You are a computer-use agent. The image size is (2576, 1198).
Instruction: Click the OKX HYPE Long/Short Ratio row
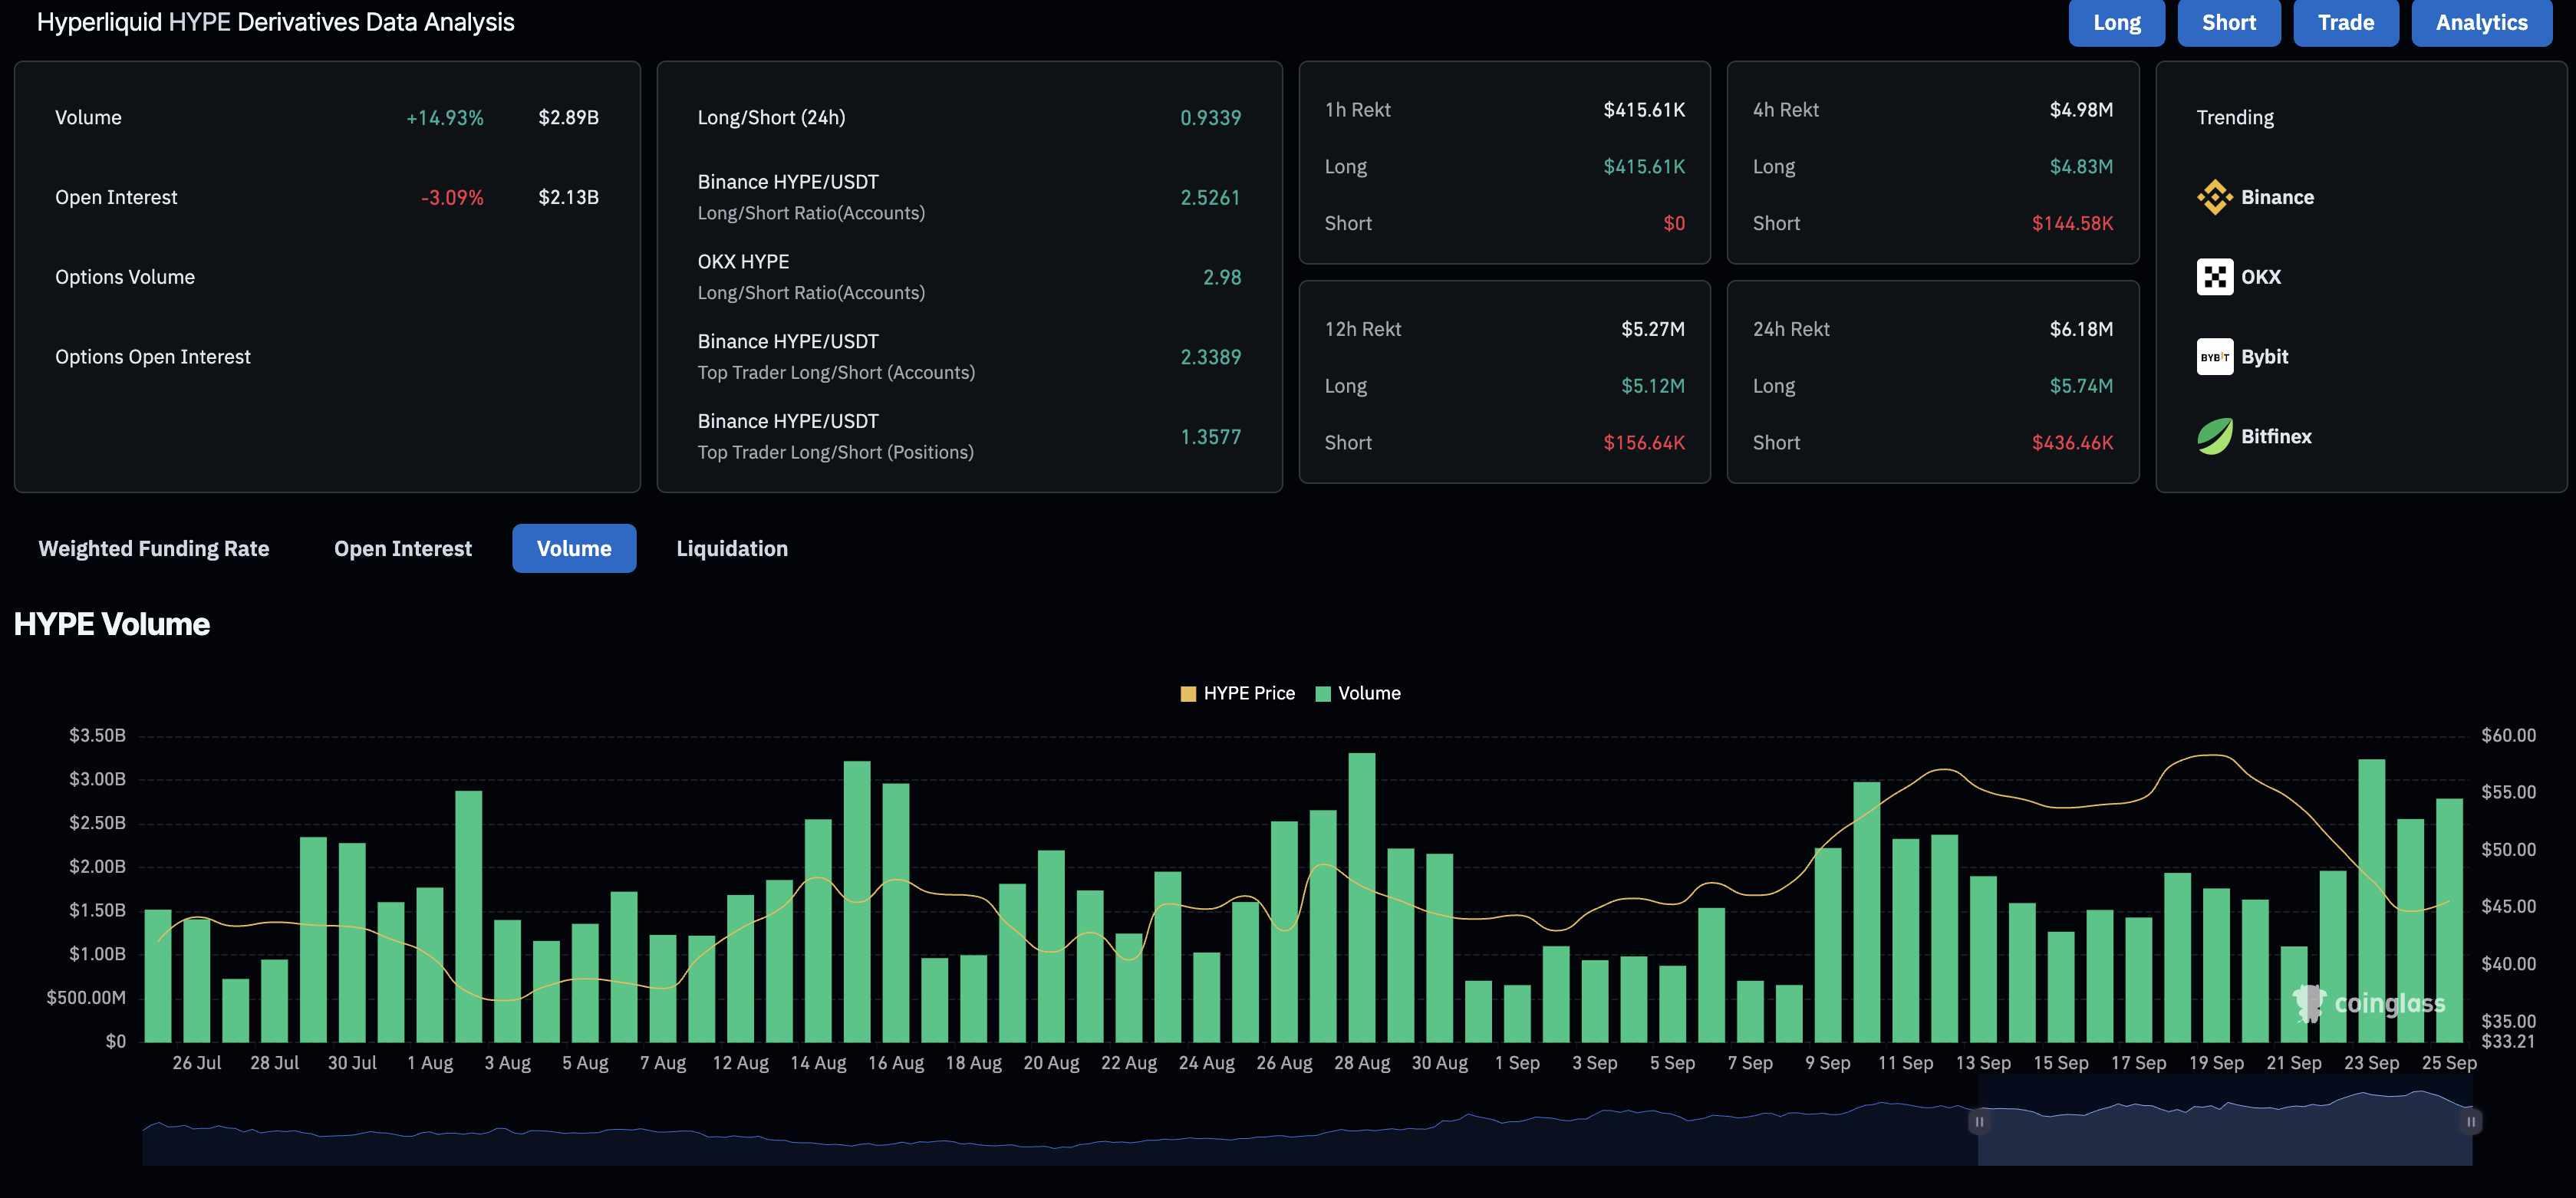click(x=810, y=276)
